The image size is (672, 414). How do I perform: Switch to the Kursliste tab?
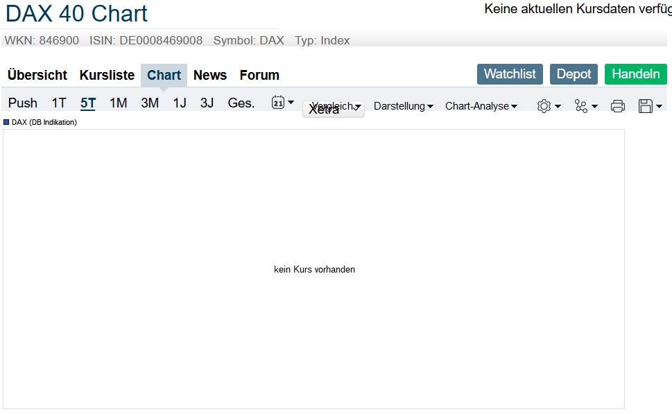pos(107,75)
